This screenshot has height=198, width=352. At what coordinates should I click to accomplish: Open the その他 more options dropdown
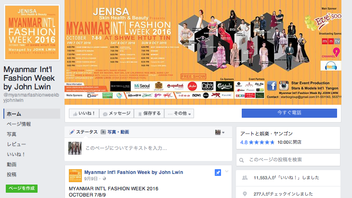click(x=179, y=113)
